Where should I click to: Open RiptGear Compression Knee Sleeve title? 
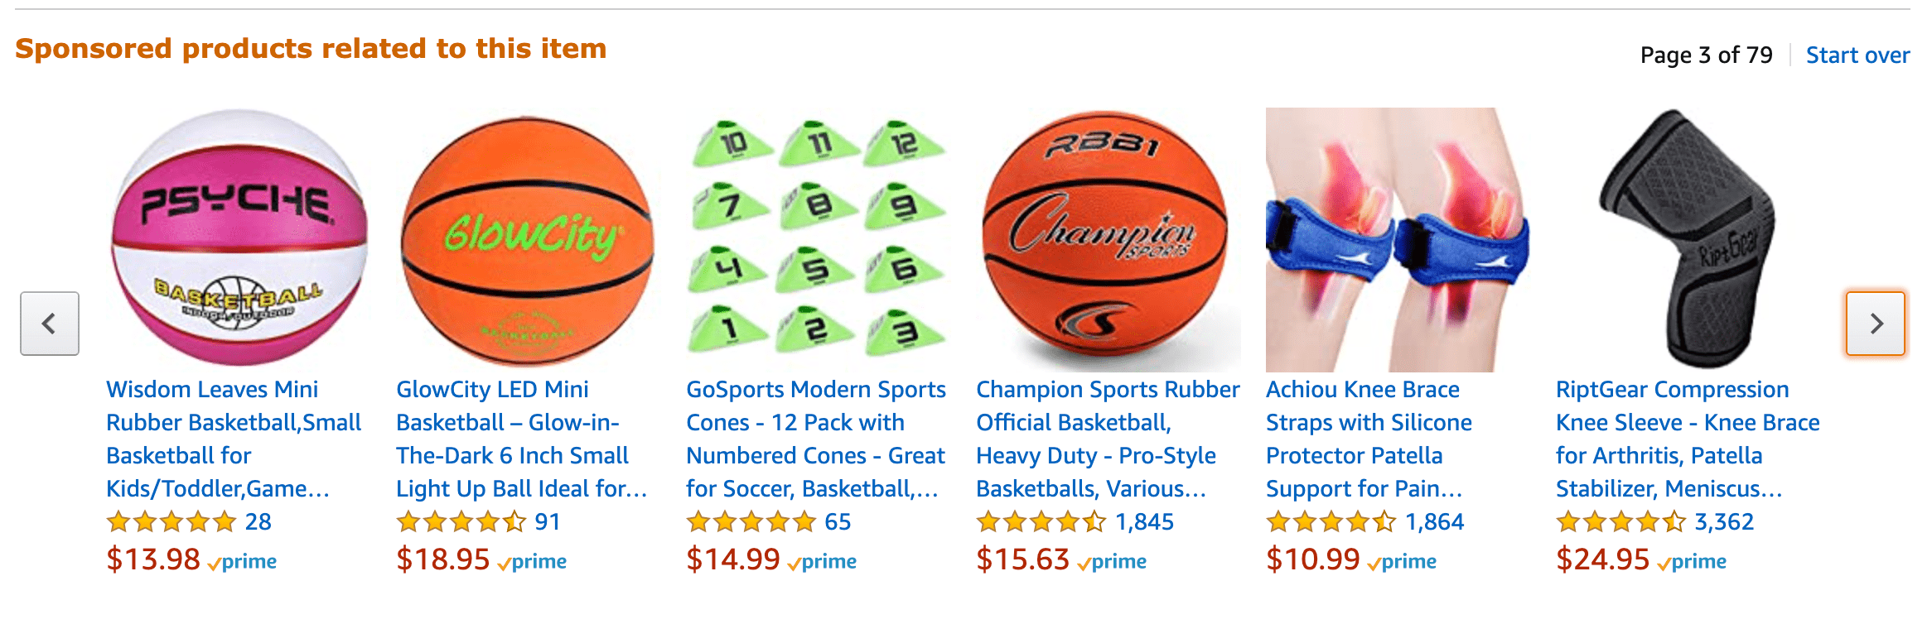1687,439
